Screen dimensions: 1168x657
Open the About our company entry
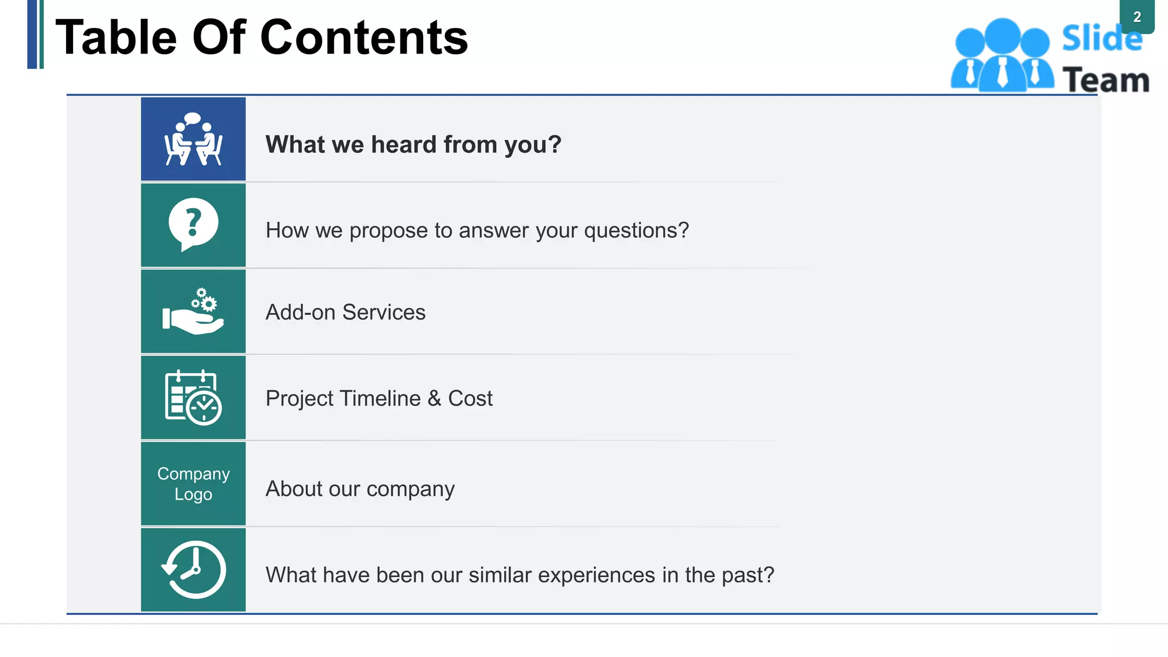(360, 489)
